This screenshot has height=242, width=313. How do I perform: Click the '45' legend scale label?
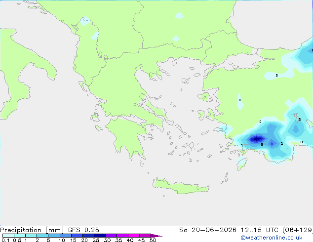(x=141, y=240)
